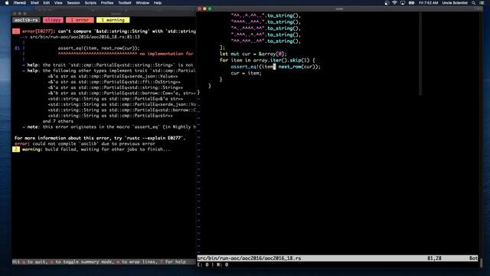Open the Session menu
This screenshot has width=490, height=276.
73,3
